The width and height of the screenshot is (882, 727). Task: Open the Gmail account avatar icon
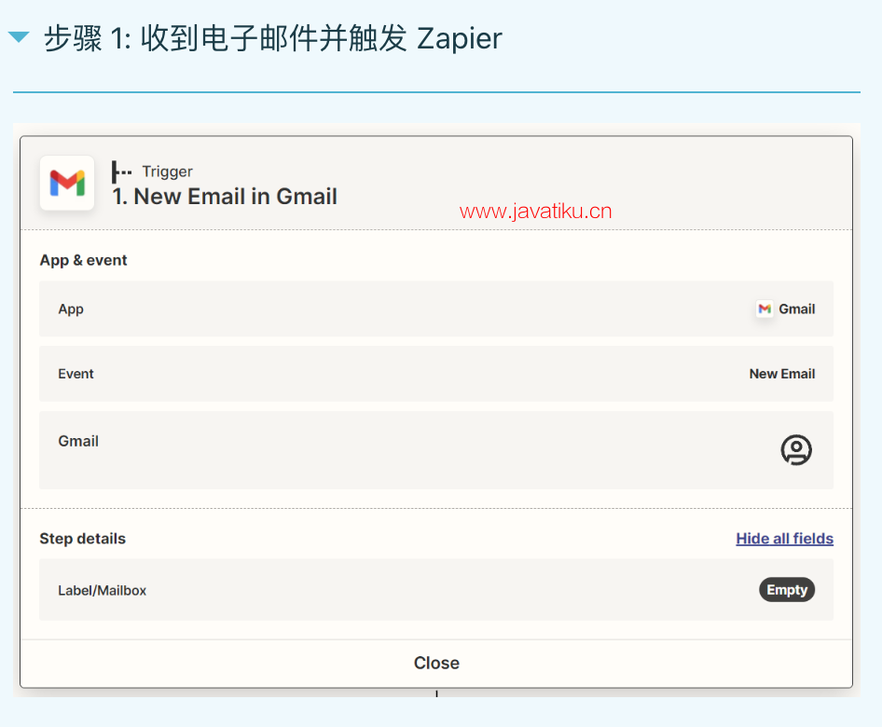[x=796, y=450]
